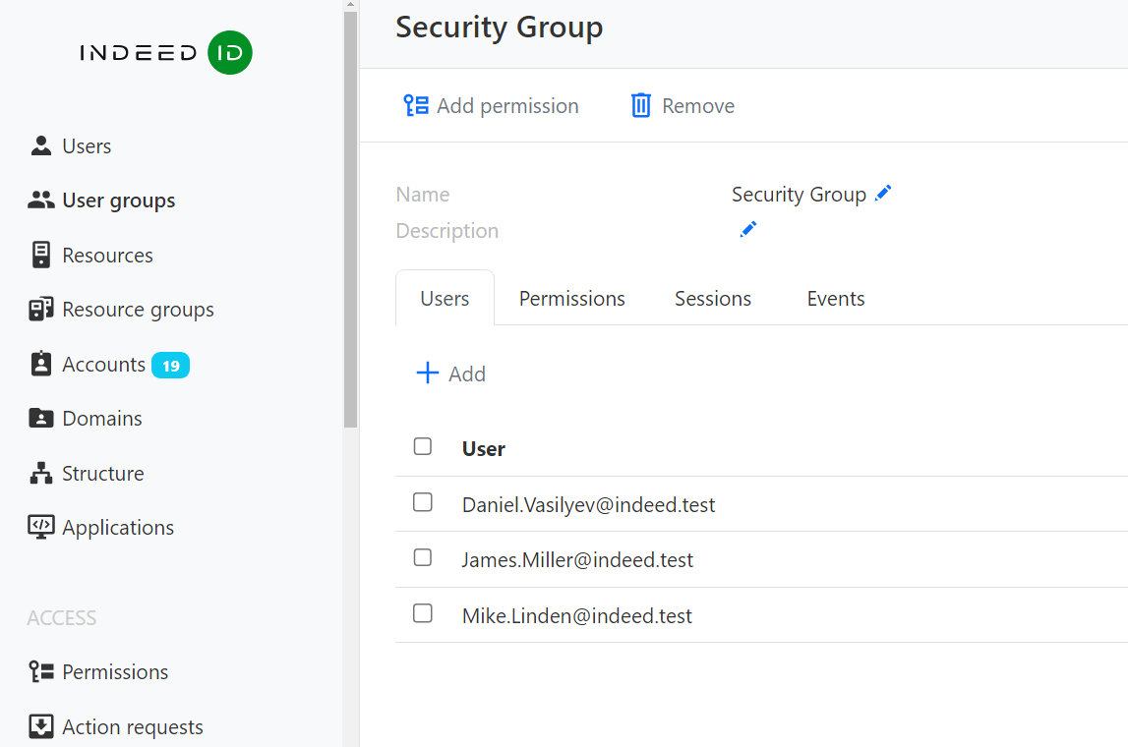Click the sidebar vertical scrollbar
The width and height of the screenshot is (1128, 747).
tap(350, 216)
